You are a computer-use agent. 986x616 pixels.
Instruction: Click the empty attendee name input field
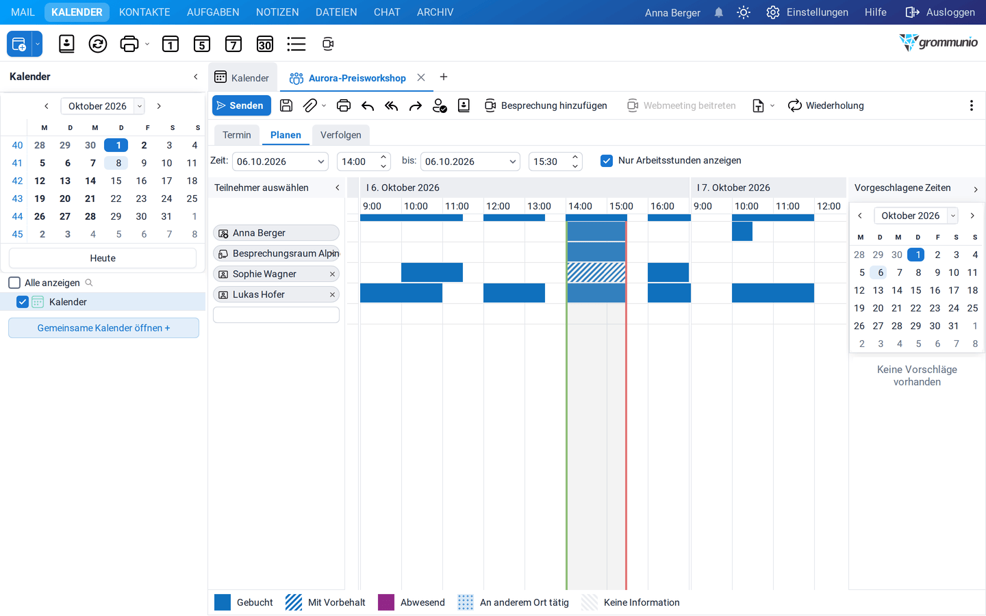[276, 315]
